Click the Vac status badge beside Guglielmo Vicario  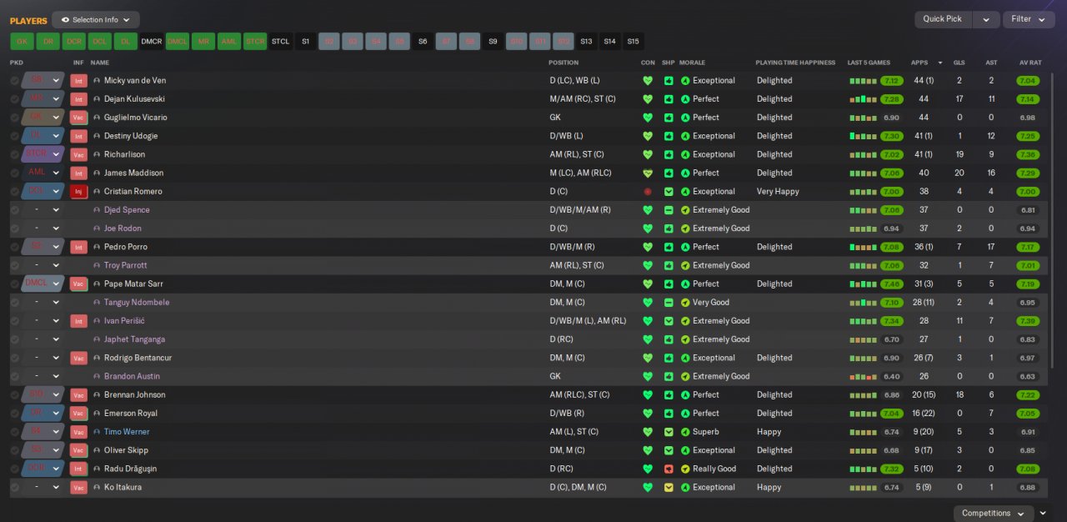point(78,118)
